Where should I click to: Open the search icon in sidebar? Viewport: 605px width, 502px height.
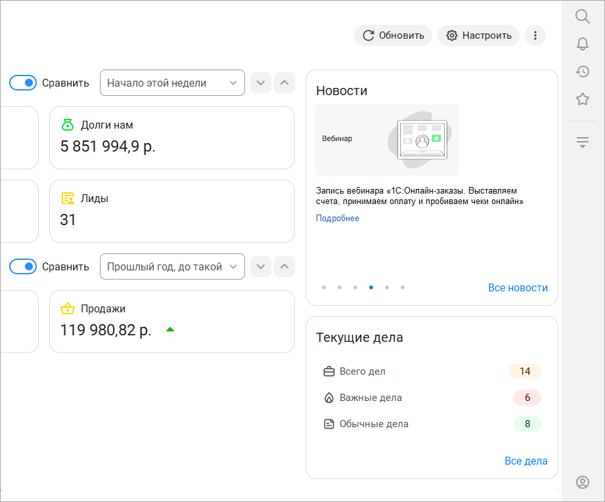(x=582, y=16)
